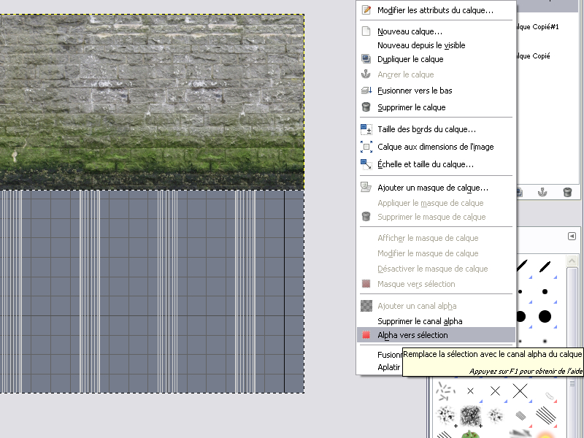584x438 pixels.
Task: Select 'Alpha vers sélection' highlighted entry
Action: pos(436,335)
